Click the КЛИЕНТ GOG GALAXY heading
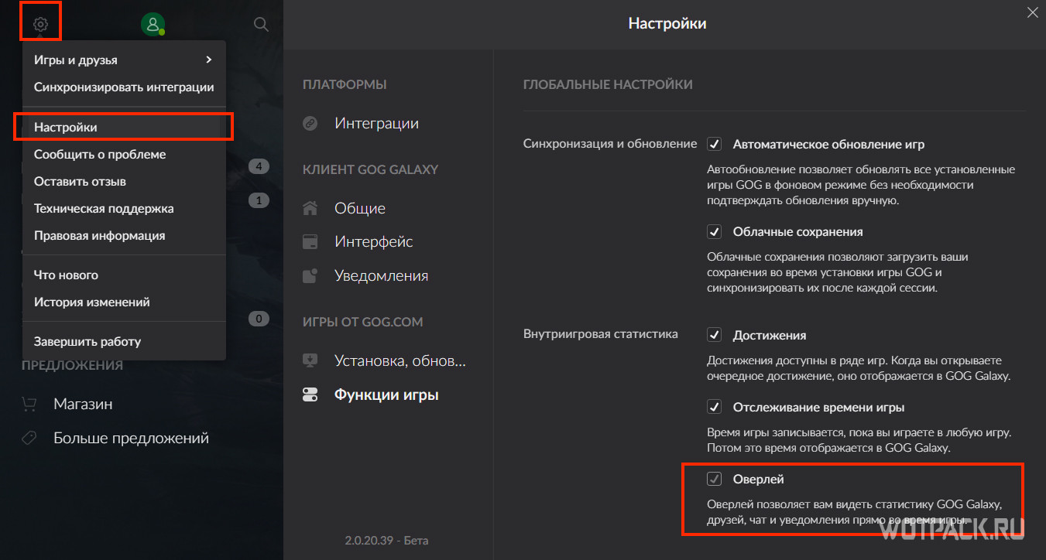The height and width of the screenshot is (560, 1046). pyautogui.click(x=371, y=169)
